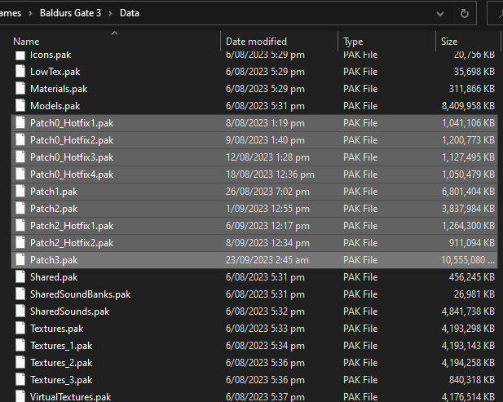
Task: Open the Baldurs Gate 3 breadcrumb folder
Action: point(70,13)
